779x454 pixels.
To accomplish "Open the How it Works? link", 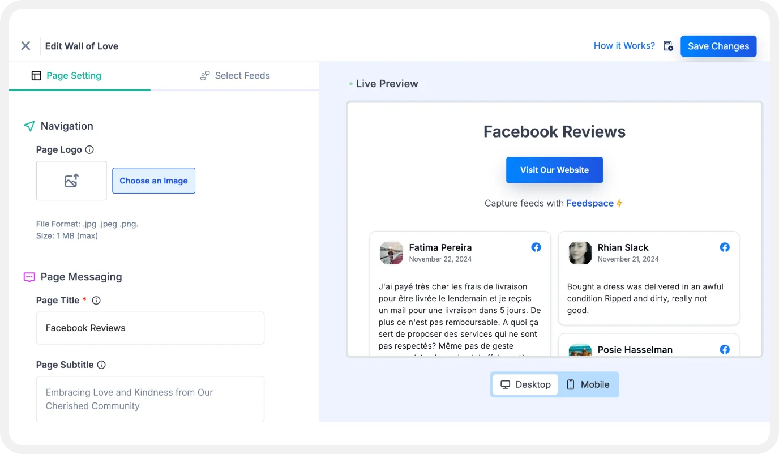I will 624,46.
